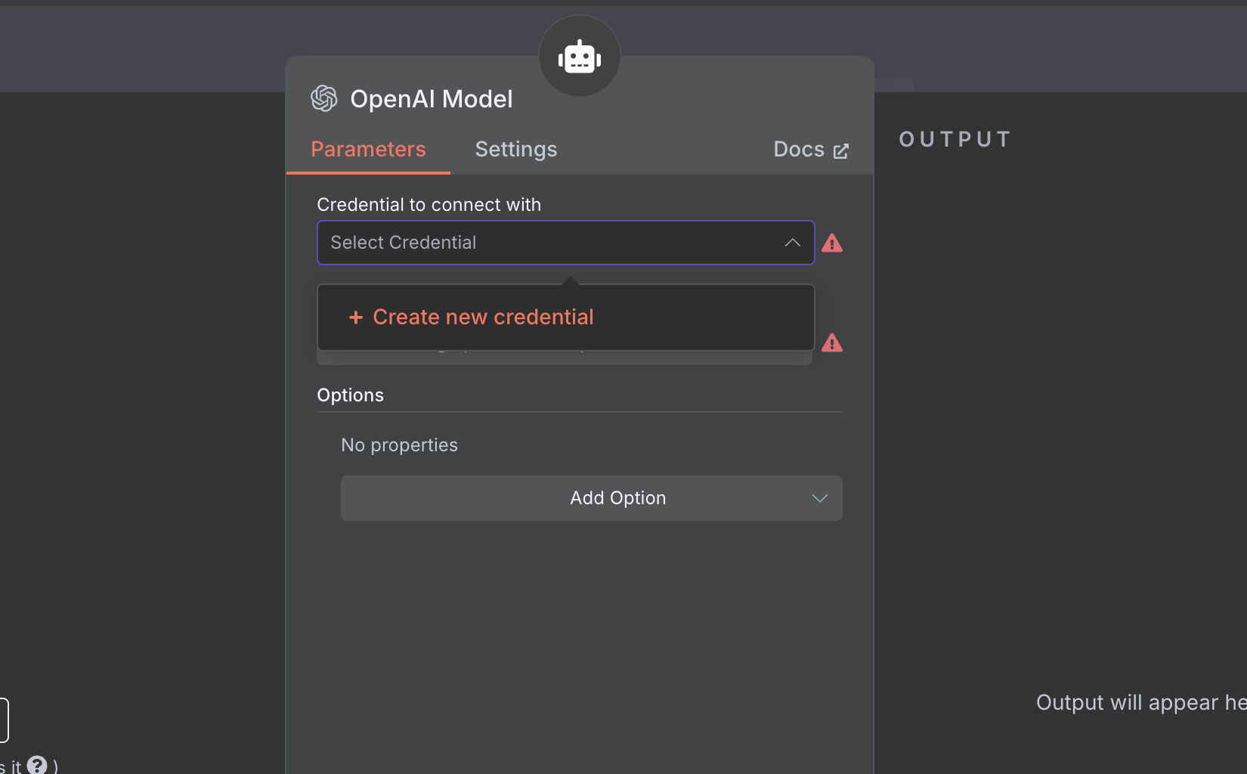
Task: Switch to the Parameters tab
Action: [368, 150]
